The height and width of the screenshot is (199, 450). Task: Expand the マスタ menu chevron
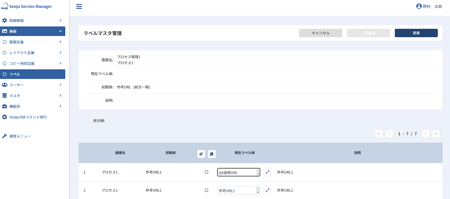pos(60,95)
